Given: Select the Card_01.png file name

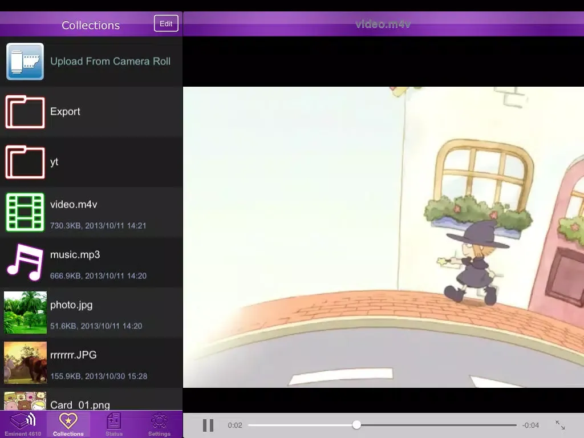Looking at the screenshot, I should (x=80, y=405).
